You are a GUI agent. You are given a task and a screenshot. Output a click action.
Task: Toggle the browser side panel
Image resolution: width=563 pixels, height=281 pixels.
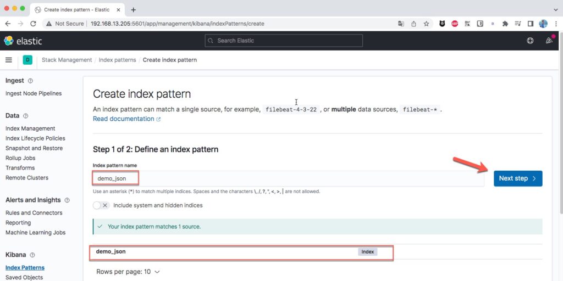[x=531, y=24]
